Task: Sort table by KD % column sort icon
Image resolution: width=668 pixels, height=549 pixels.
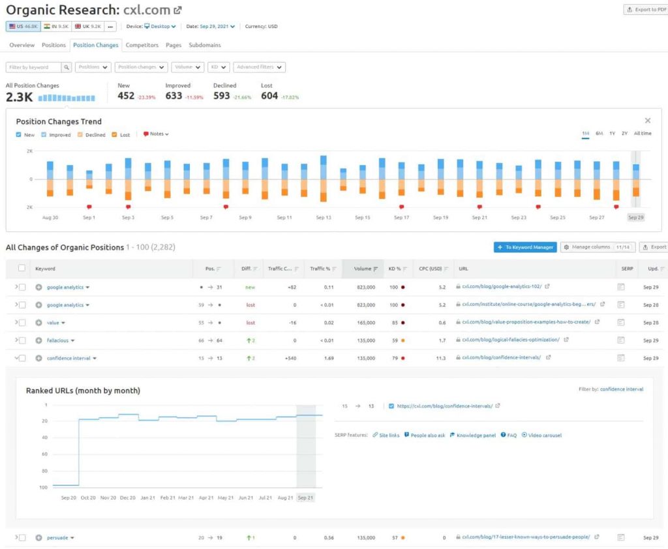Action: click(405, 269)
